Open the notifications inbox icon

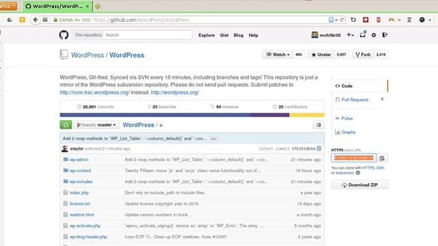(x=363, y=35)
